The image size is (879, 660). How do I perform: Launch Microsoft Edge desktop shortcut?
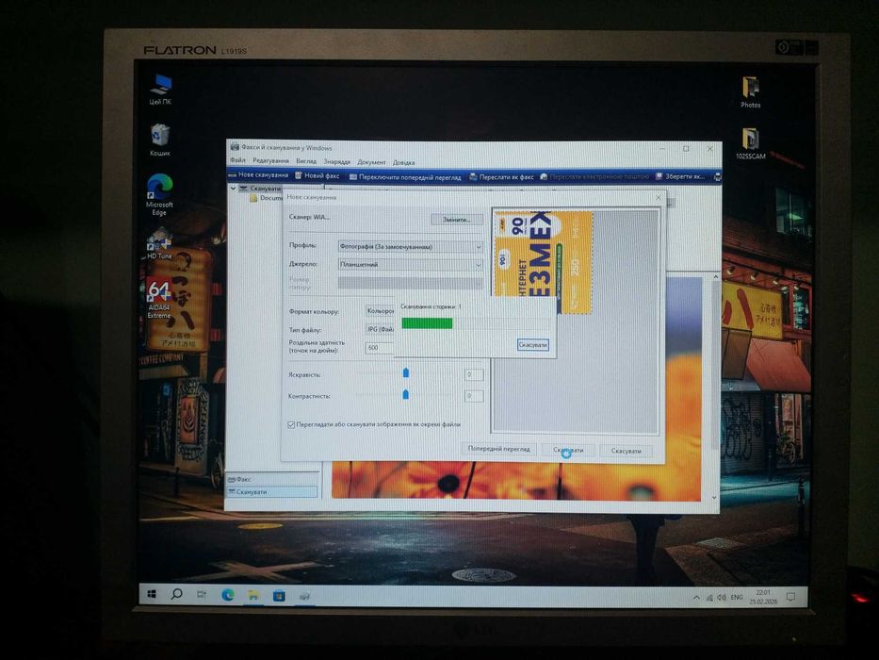click(x=160, y=194)
